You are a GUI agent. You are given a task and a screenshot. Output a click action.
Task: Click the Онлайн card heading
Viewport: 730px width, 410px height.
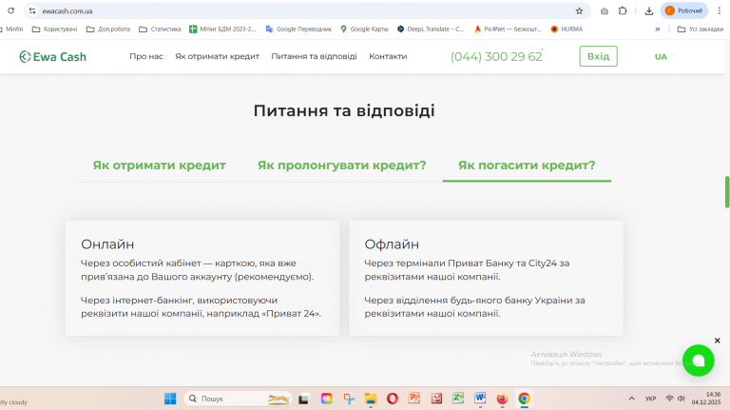(107, 244)
